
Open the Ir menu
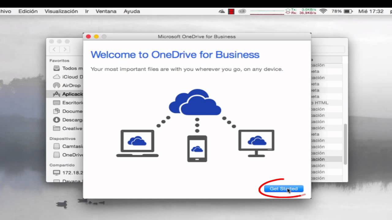tap(87, 11)
